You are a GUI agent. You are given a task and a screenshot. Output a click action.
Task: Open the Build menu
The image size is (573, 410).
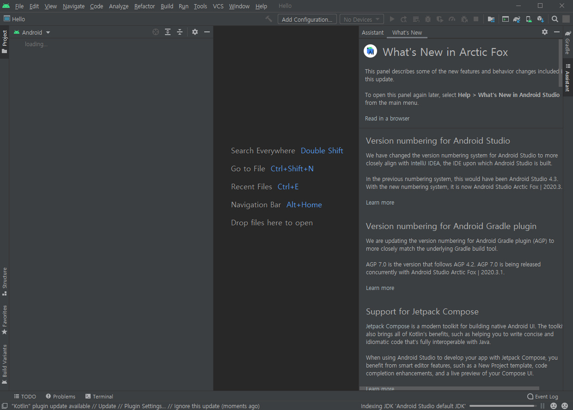point(167,6)
